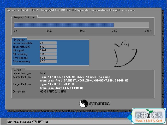Click the 25% progress scale label
Screen dimensions: 167x125
click(x=49, y=31)
